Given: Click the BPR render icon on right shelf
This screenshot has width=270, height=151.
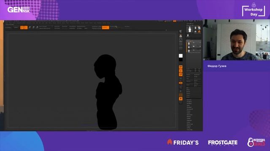Looking at the screenshot, I should point(181,31).
